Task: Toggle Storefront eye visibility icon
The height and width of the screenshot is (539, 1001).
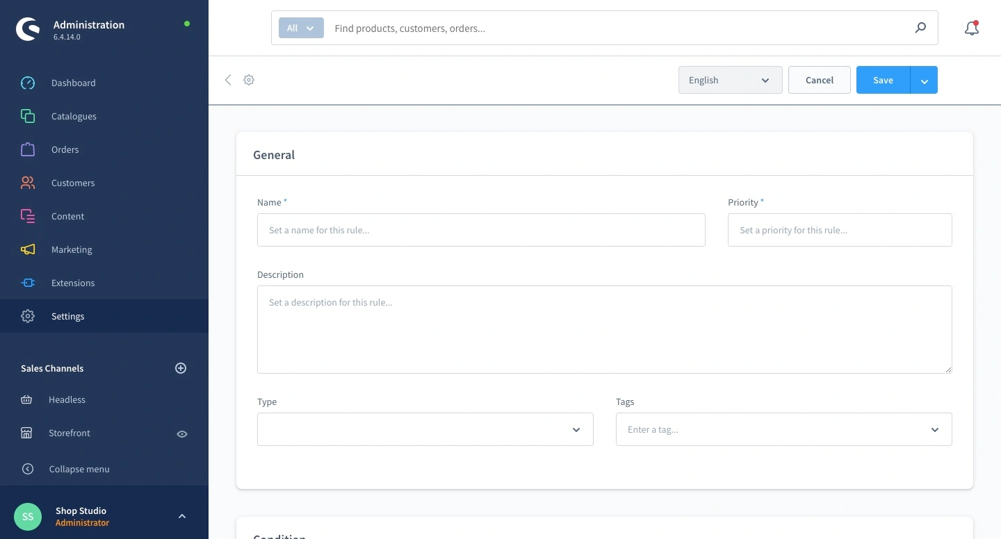Action: click(182, 433)
